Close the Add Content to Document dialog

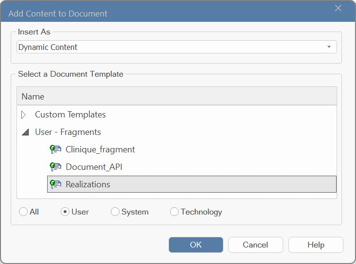tap(339, 8)
